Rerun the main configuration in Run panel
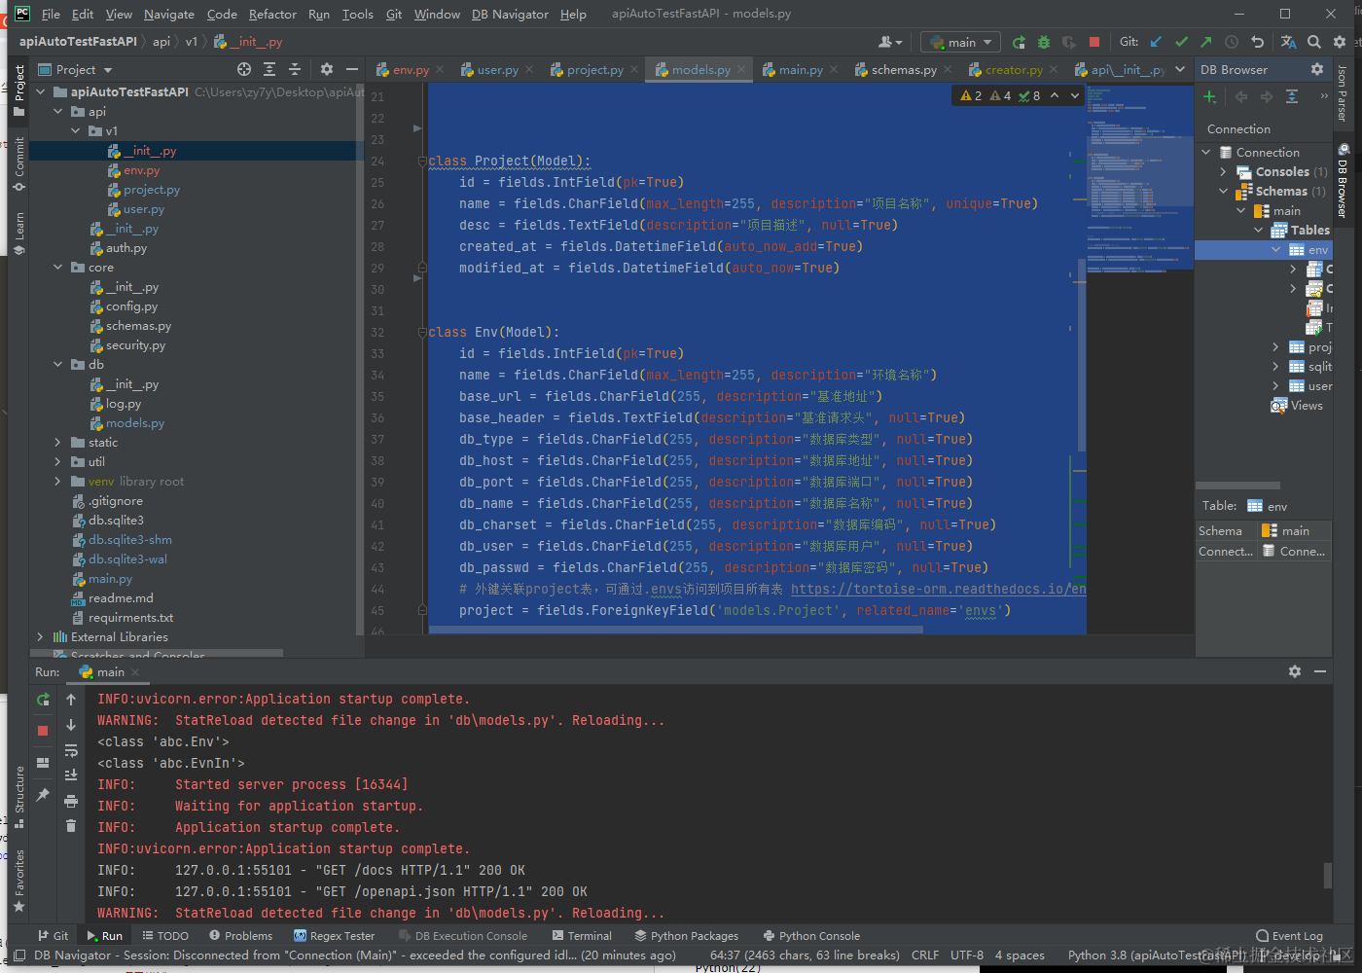This screenshot has width=1362, height=973. click(43, 700)
